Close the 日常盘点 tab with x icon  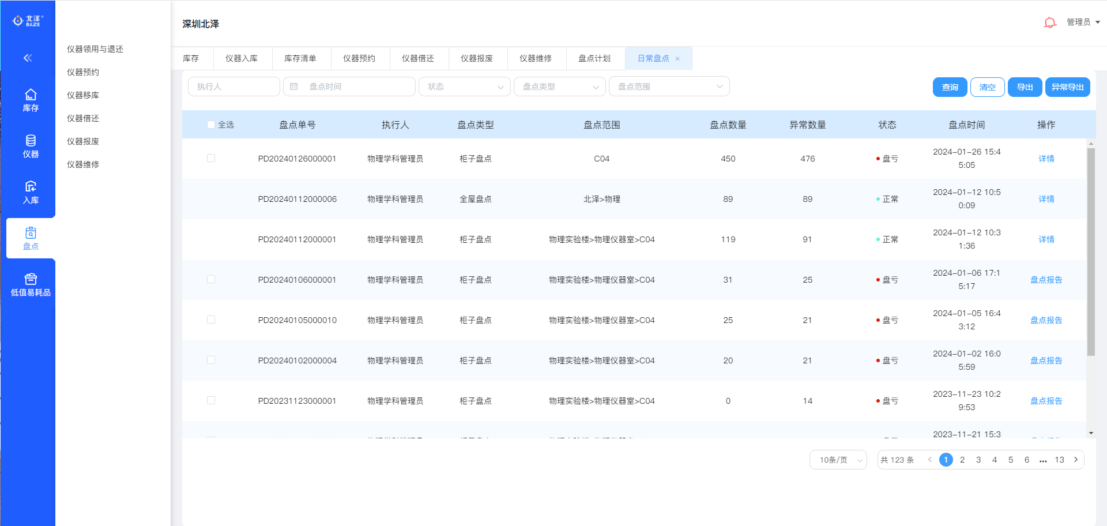point(677,59)
